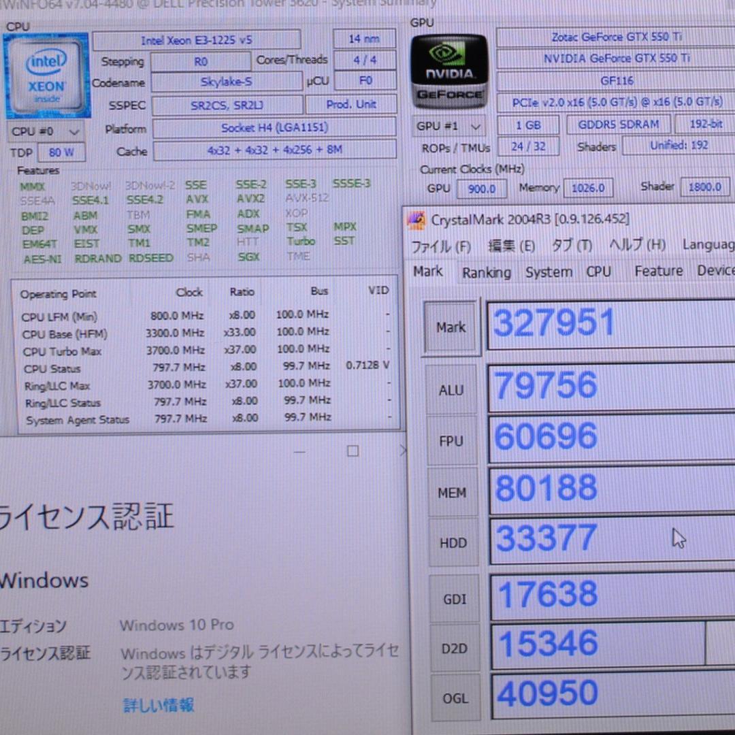Run the MEM benchmark
Screen dimensions: 735x735
pos(452,491)
